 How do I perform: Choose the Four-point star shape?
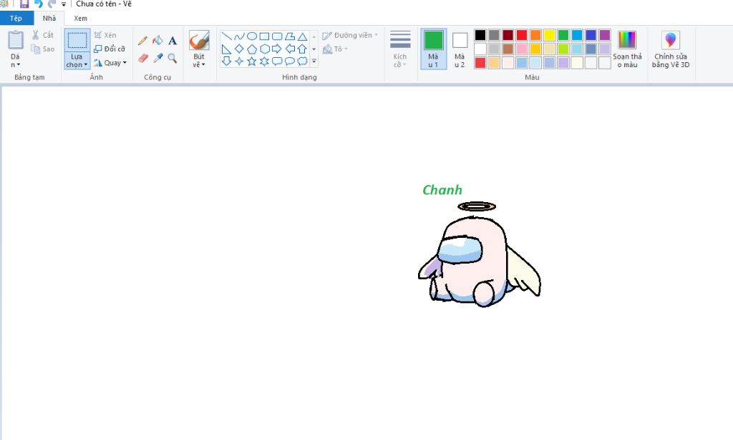[x=239, y=61]
